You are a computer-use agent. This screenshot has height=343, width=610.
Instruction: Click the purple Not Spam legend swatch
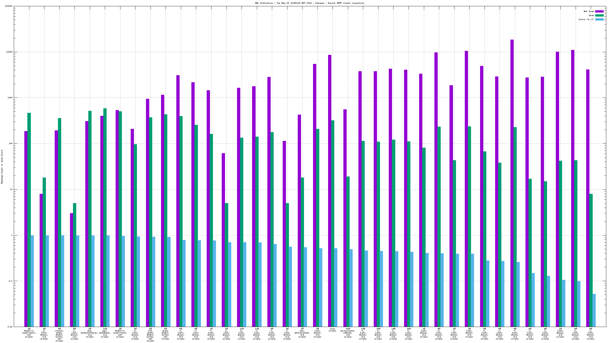[599, 11]
